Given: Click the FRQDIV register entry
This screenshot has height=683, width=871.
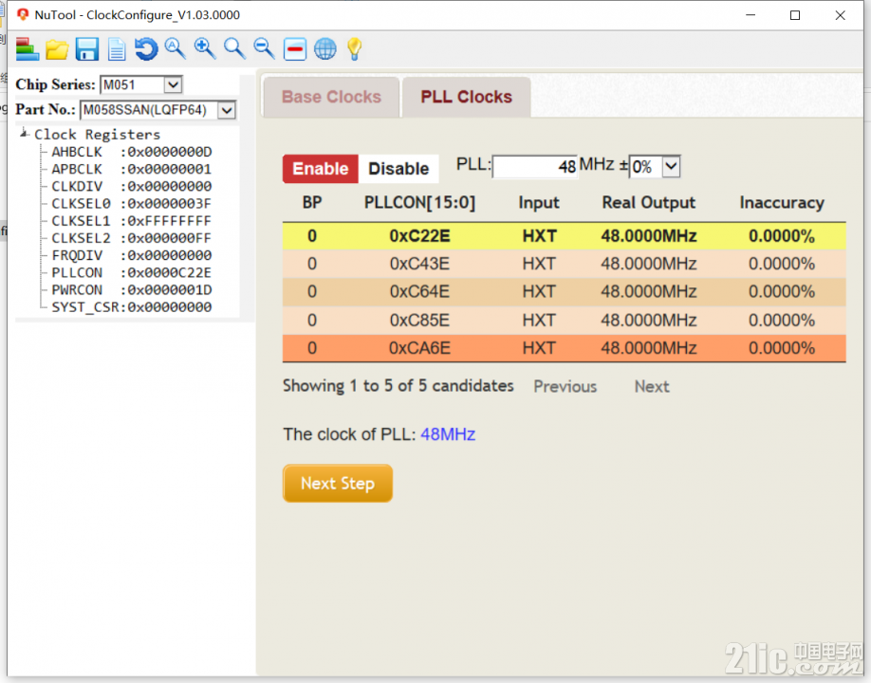Looking at the screenshot, I should click(132, 255).
